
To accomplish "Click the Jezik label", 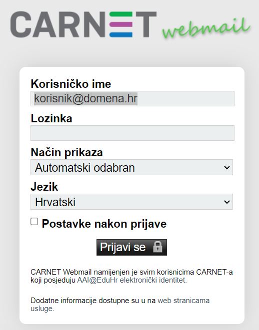I will click(44, 187).
